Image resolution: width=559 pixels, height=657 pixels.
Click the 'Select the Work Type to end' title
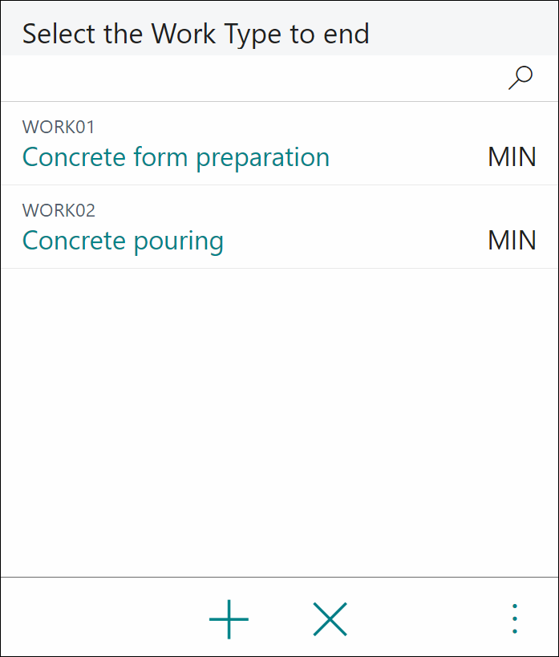tap(196, 34)
